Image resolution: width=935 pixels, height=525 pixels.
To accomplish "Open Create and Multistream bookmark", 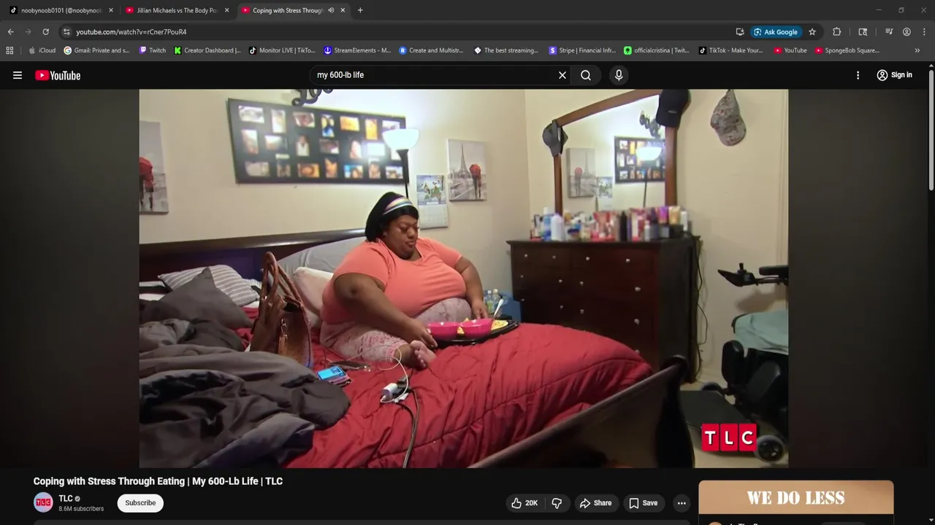I will [431, 50].
